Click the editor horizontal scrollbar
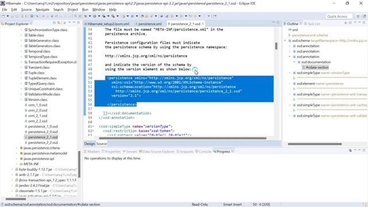 pyautogui.click(x=183, y=138)
